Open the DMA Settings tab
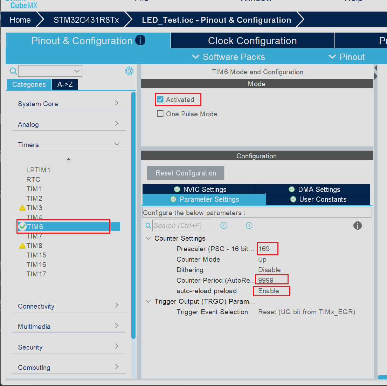 pos(314,189)
